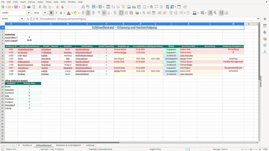The width and height of the screenshot is (269, 151).
Task: Open the Name Box dropdown arrow
Action: click(22, 19)
